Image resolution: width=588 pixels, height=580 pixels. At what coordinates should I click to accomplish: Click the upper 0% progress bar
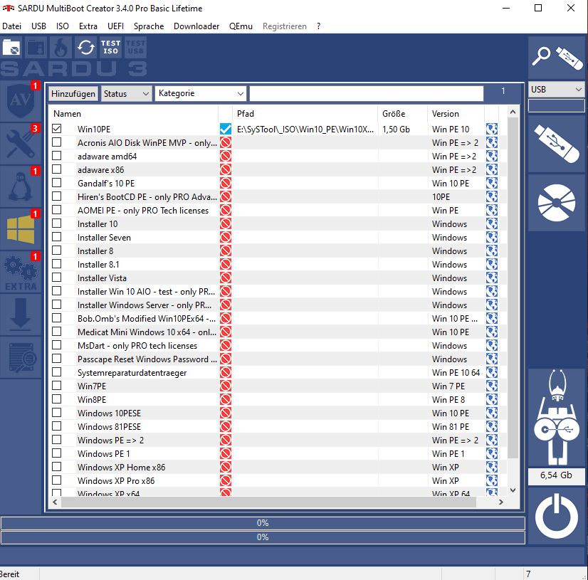263,523
